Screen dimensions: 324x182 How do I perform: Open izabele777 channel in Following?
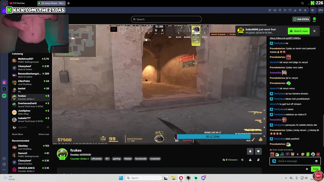pos(30,119)
